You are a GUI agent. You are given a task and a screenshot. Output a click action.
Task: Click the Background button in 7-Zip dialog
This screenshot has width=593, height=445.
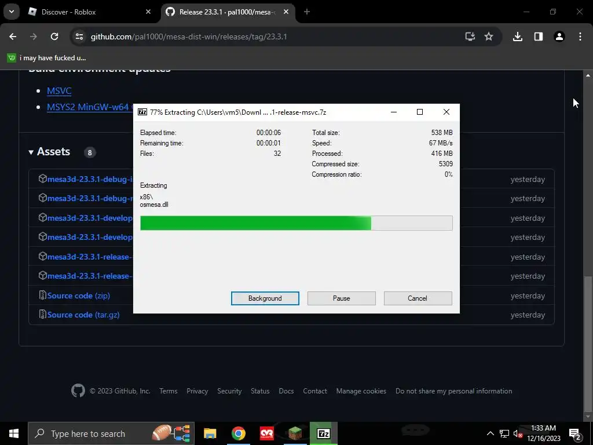[x=265, y=298]
